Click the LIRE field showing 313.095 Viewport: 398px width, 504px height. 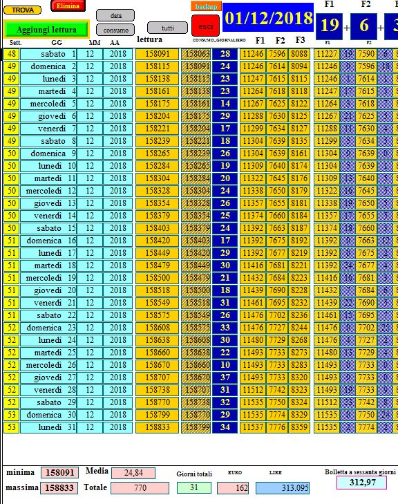[x=283, y=488]
